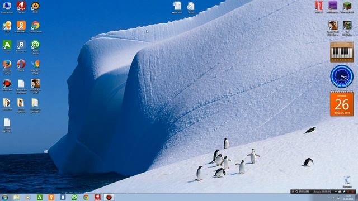
Task: Select the purple game shortcut beside Minecraft
Action: click(333, 7)
